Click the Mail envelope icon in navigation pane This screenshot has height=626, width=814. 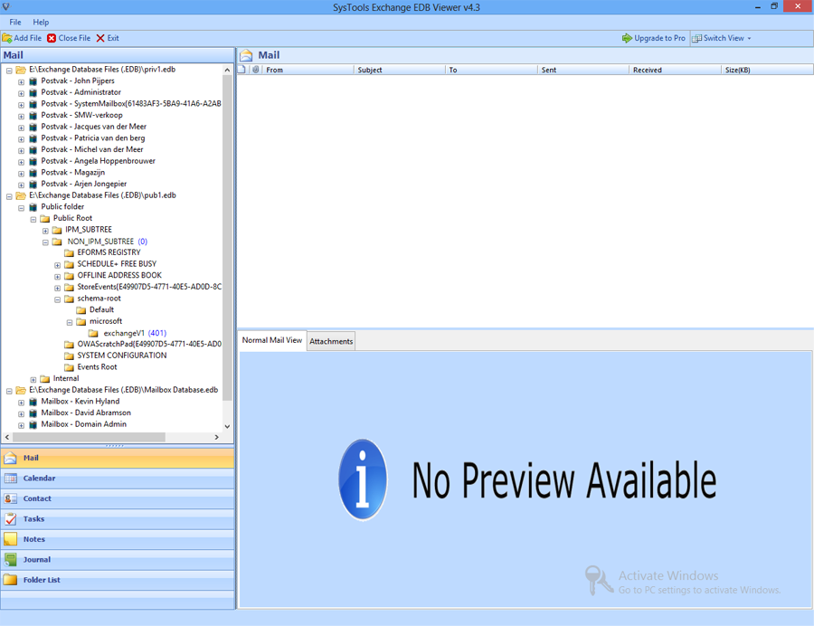(10, 458)
